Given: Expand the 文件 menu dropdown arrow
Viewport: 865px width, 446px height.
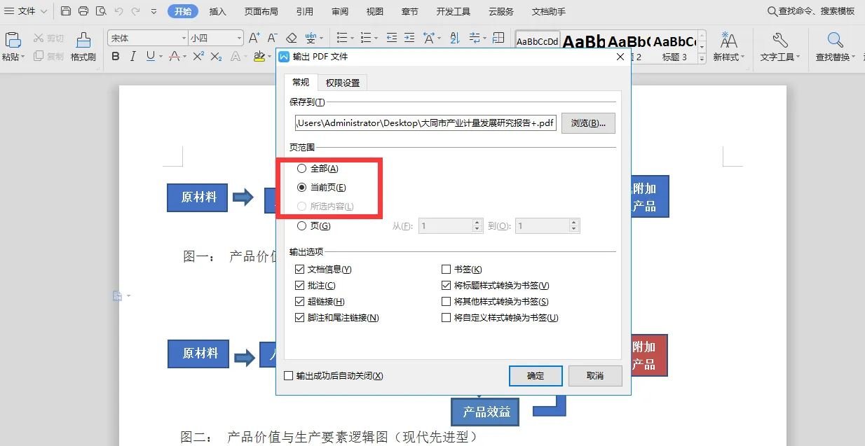Looking at the screenshot, I should point(44,12).
